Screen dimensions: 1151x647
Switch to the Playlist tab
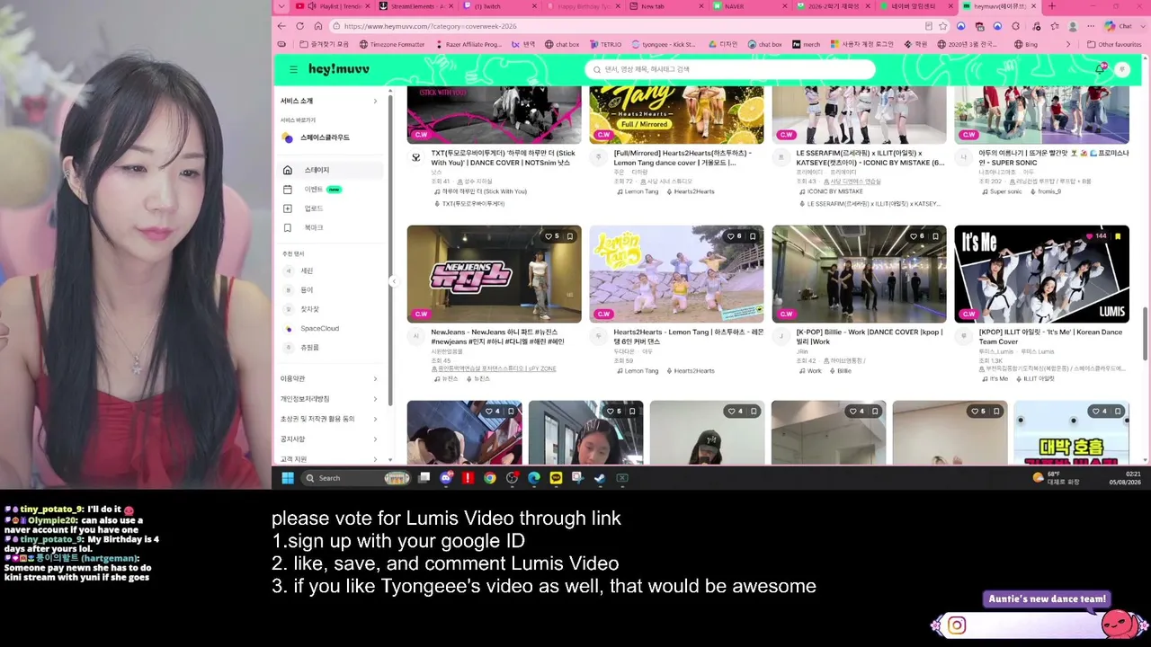[333, 6]
